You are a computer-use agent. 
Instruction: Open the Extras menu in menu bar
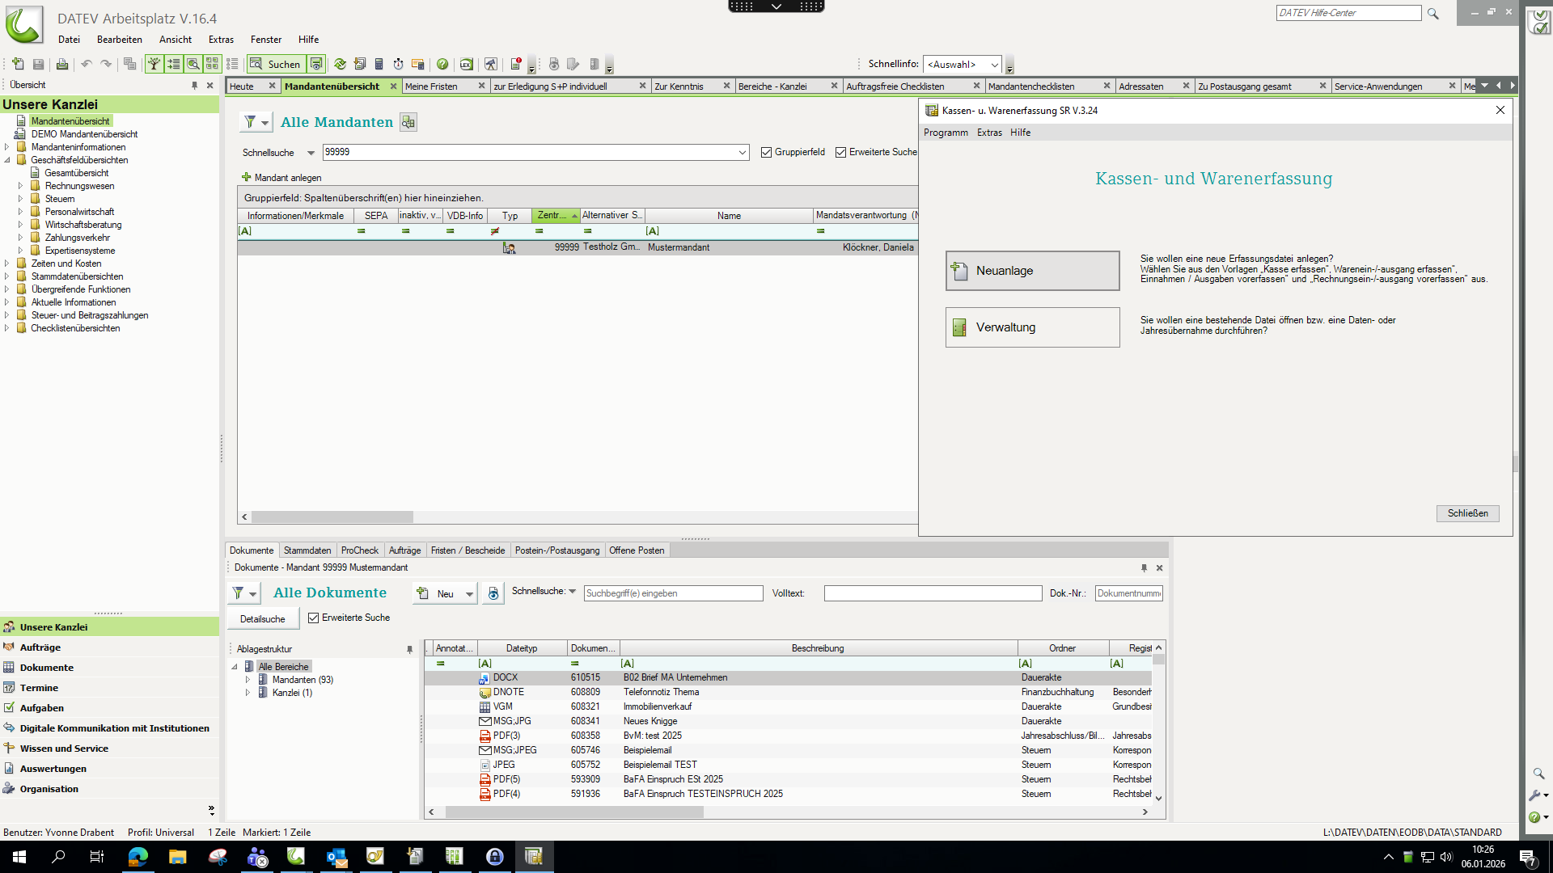tap(220, 39)
